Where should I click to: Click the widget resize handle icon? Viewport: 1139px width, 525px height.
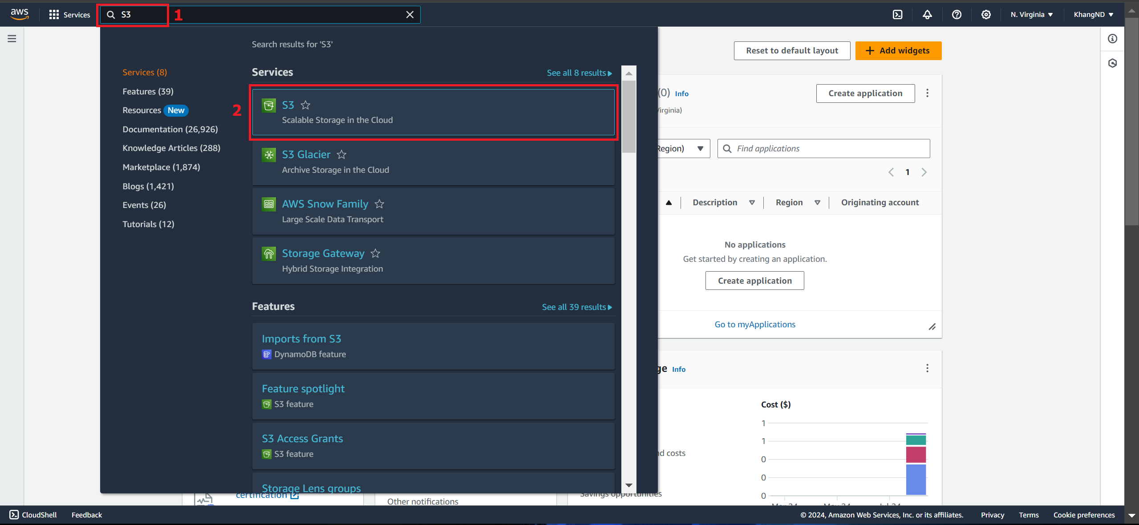click(x=932, y=326)
